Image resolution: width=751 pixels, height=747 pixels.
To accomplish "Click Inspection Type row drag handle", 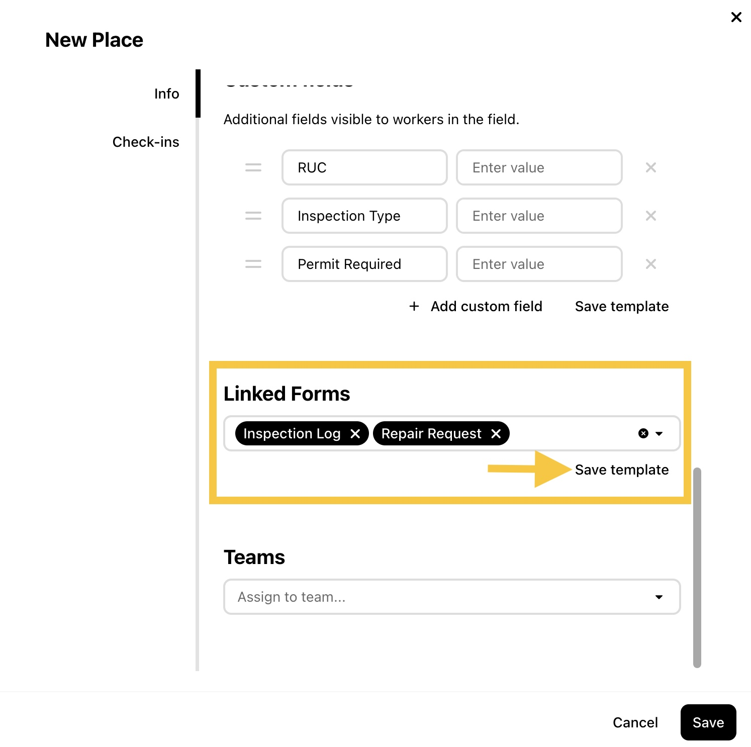I will click(x=253, y=216).
